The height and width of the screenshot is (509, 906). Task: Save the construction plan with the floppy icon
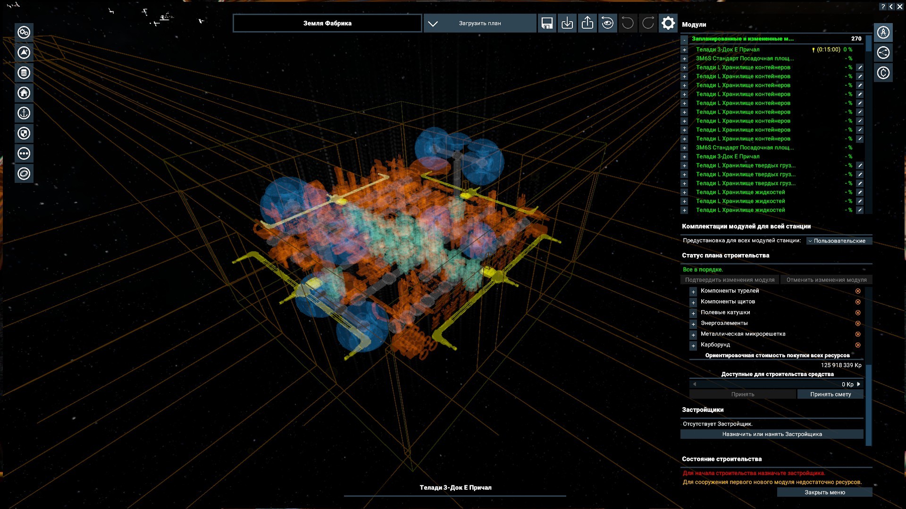(x=547, y=23)
